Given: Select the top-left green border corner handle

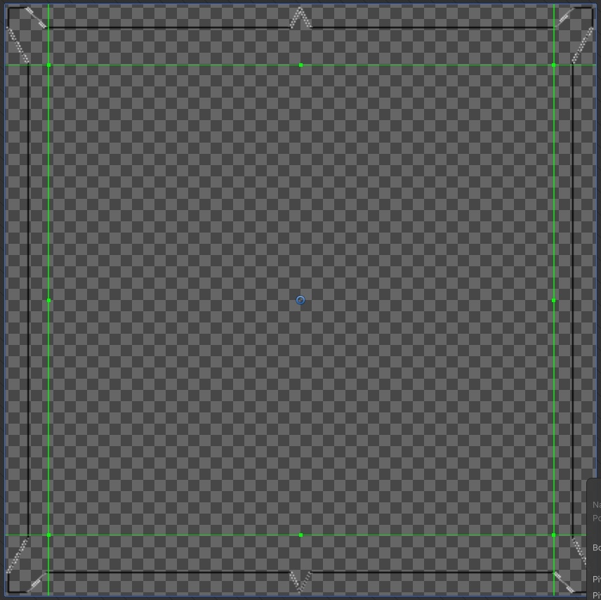Looking at the screenshot, I should (48, 65).
